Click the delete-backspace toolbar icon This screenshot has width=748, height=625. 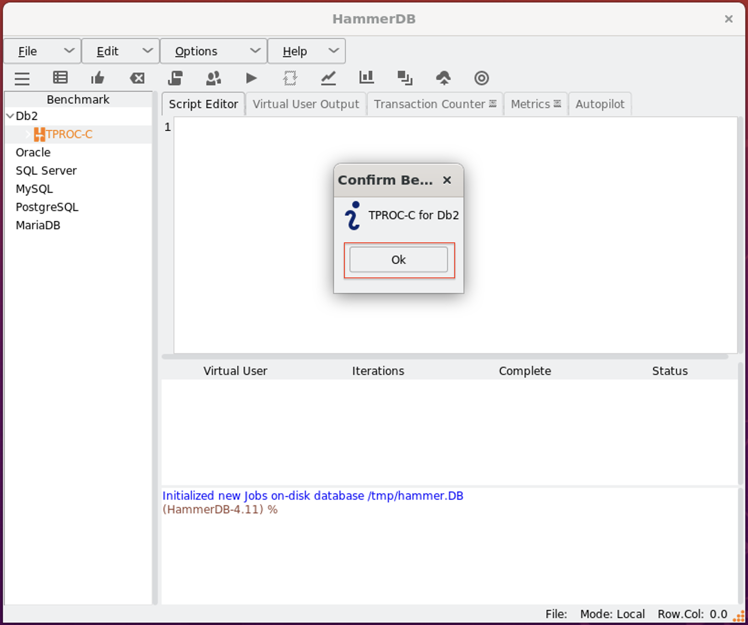coord(137,78)
